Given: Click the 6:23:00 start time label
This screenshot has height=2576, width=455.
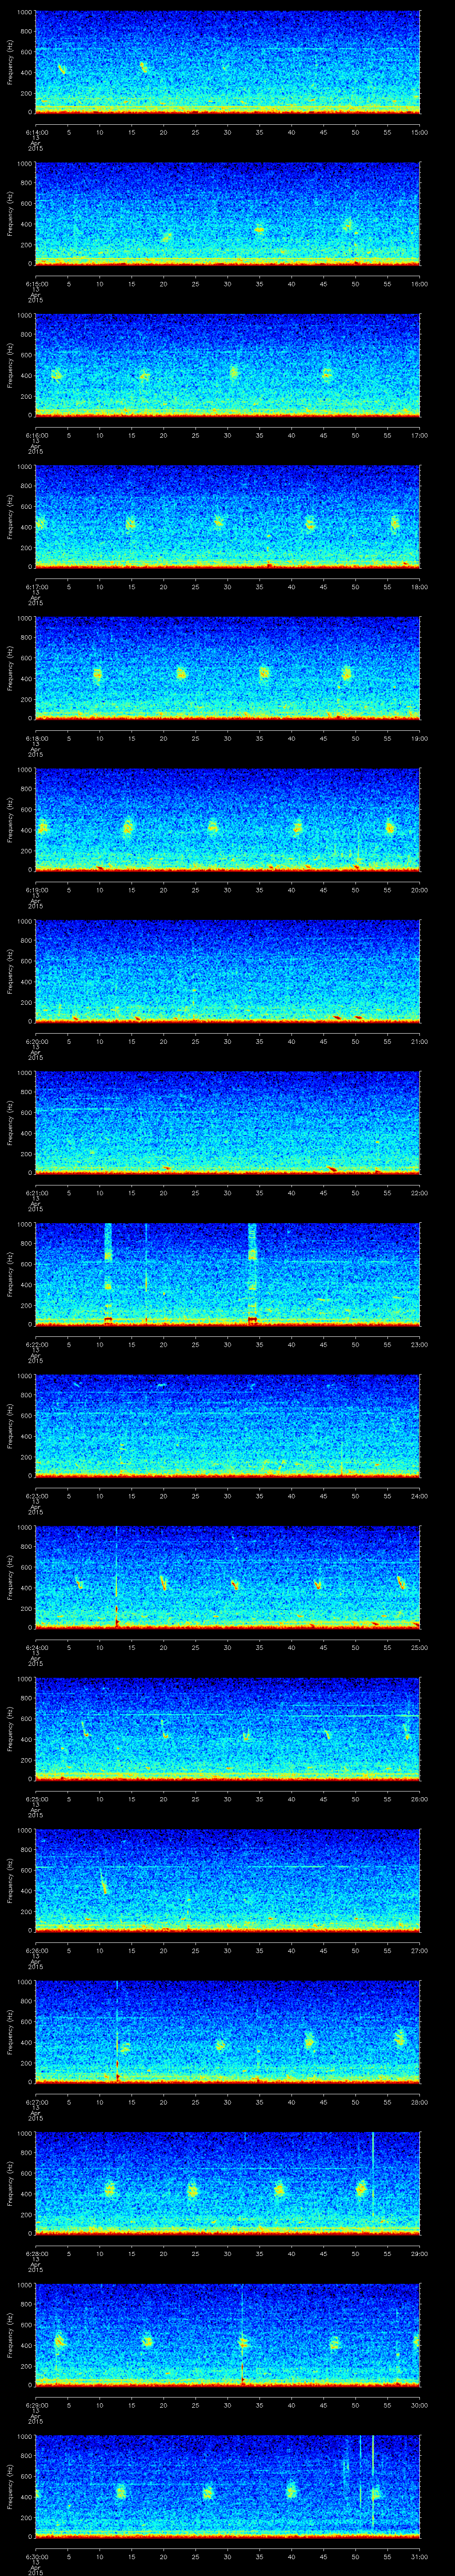Looking at the screenshot, I should coord(36,1496).
